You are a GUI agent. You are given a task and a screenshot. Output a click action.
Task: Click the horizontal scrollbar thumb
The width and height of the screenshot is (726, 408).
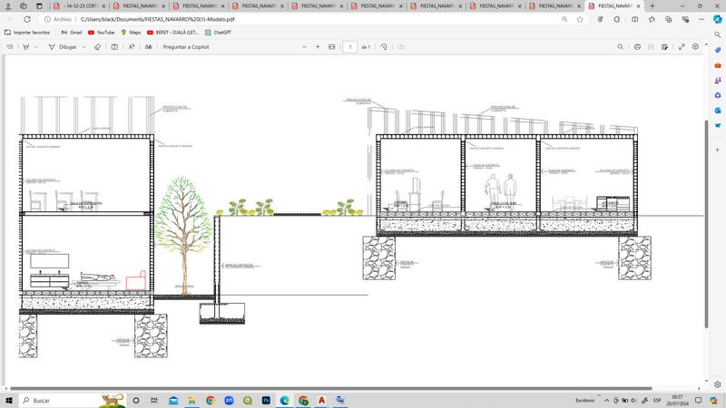tap(331, 389)
